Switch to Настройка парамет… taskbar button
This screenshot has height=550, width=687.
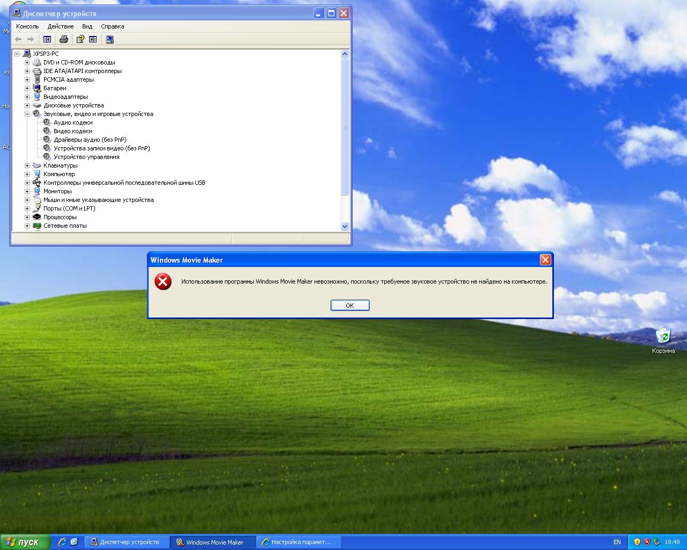click(298, 542)
